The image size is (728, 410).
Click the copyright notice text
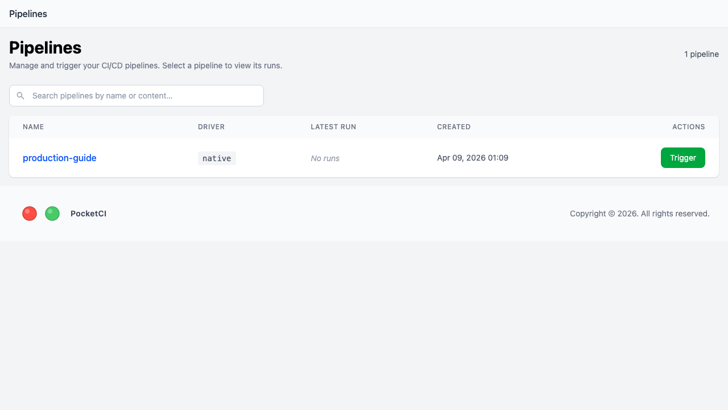click(639, 214)
